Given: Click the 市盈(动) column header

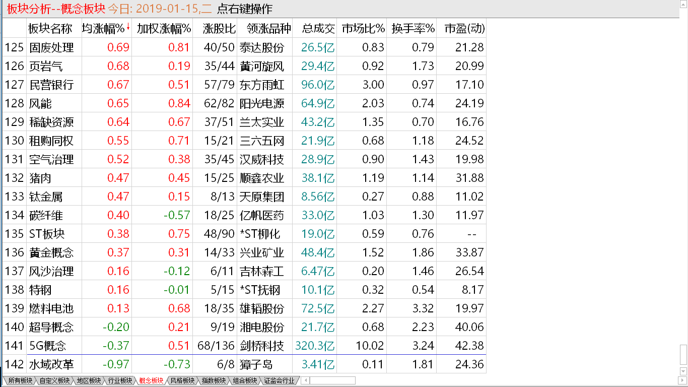Looking at the screenshot, I should pos(464,28).
